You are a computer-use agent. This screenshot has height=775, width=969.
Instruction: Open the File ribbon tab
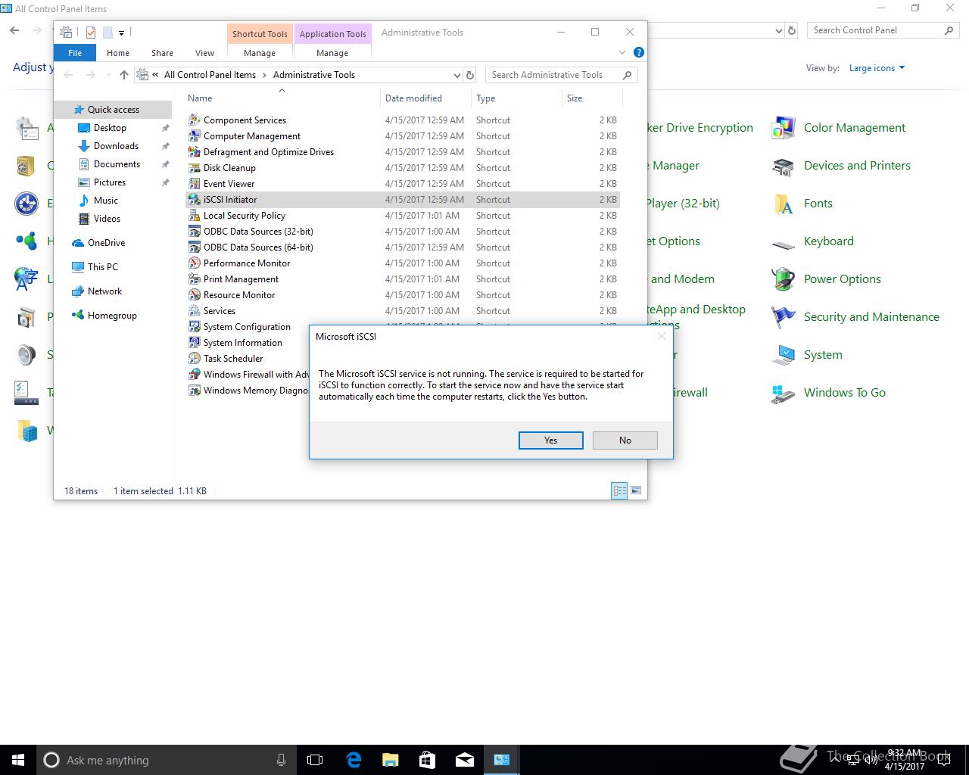[x=75, y=53]
